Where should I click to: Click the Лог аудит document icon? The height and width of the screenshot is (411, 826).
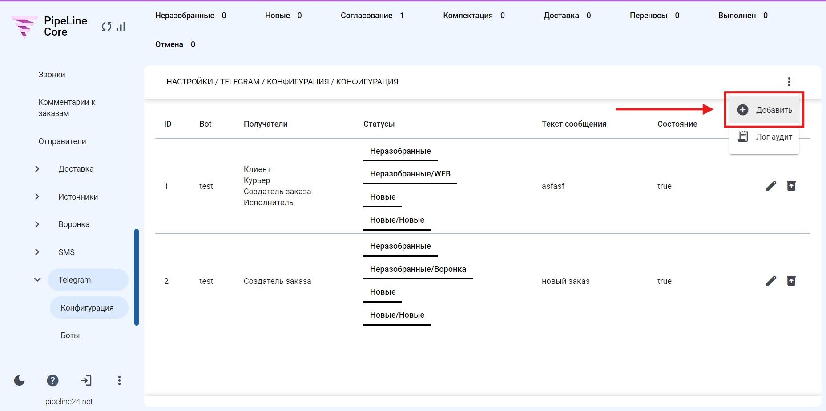click(x=742, y=136)
